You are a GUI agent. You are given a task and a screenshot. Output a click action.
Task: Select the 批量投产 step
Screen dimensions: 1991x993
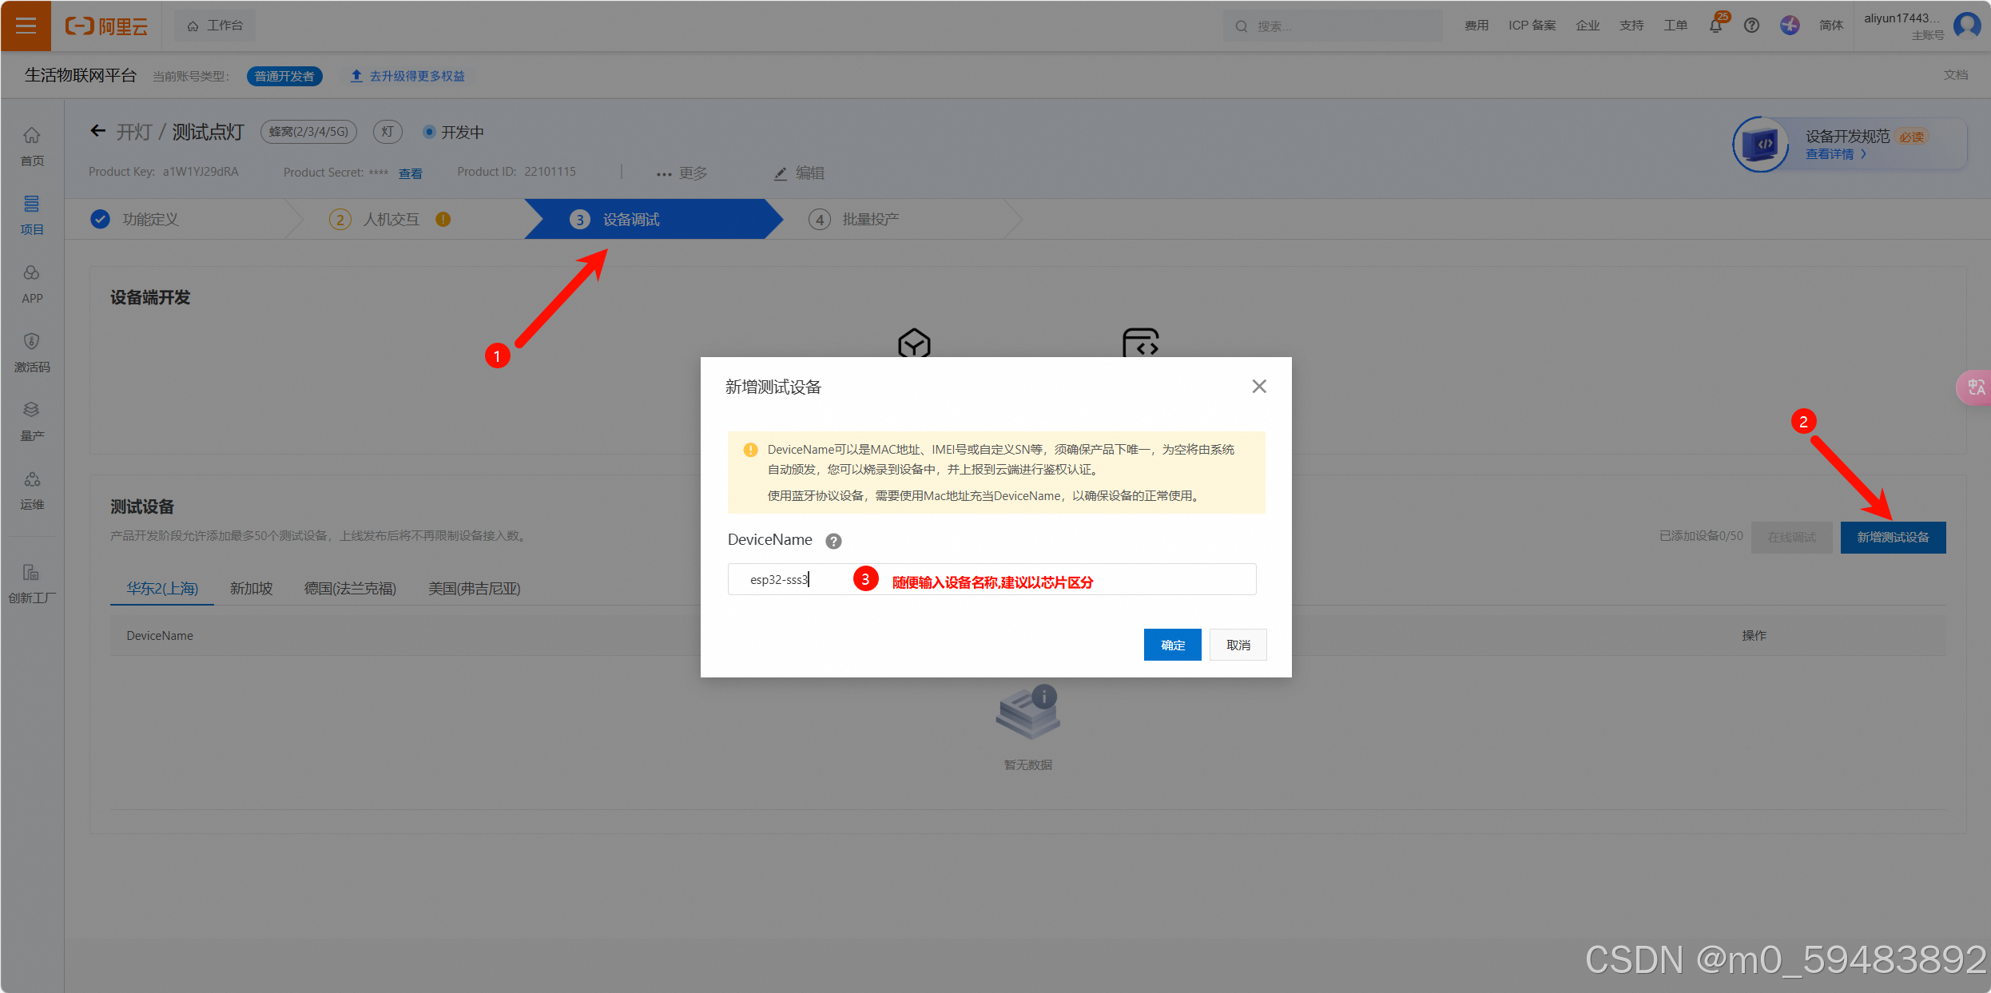click(x=869, y=220)
